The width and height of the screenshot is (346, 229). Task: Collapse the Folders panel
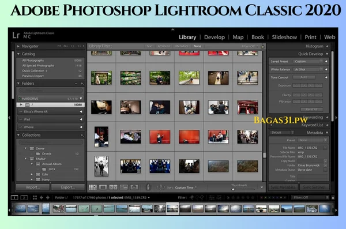[18, 84]
